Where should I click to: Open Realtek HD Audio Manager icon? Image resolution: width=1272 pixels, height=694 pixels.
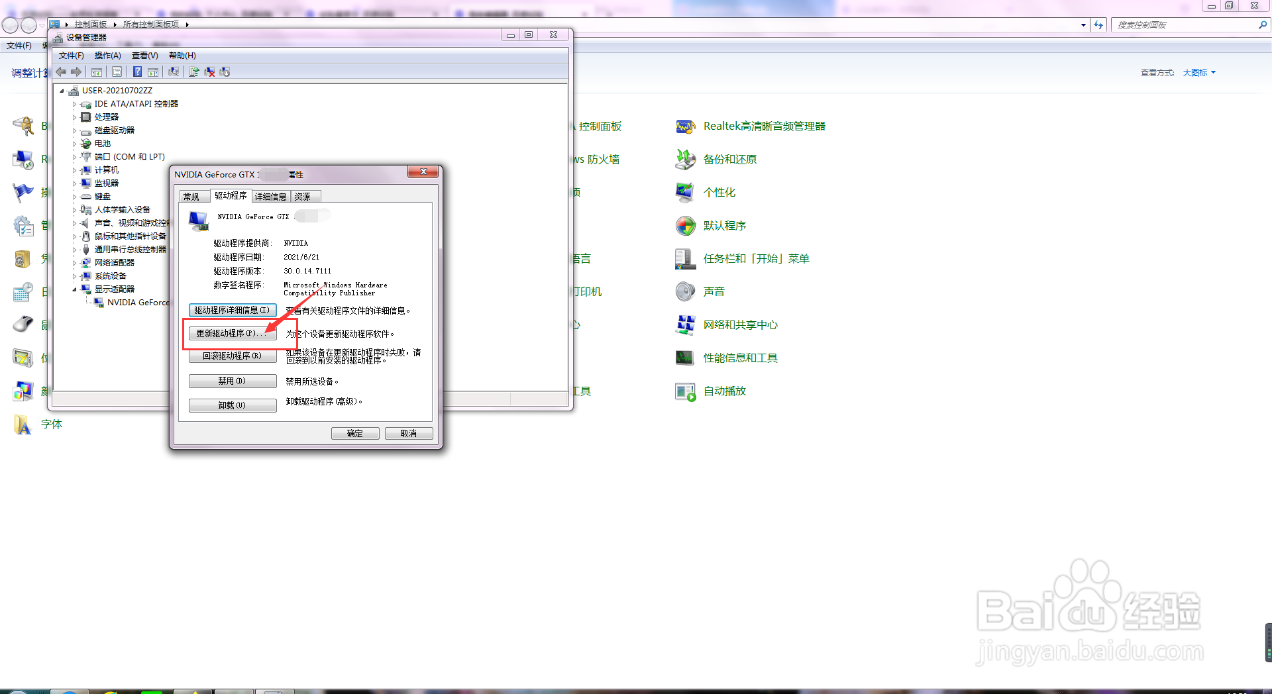pyautogui.click(x=685, y=126)
